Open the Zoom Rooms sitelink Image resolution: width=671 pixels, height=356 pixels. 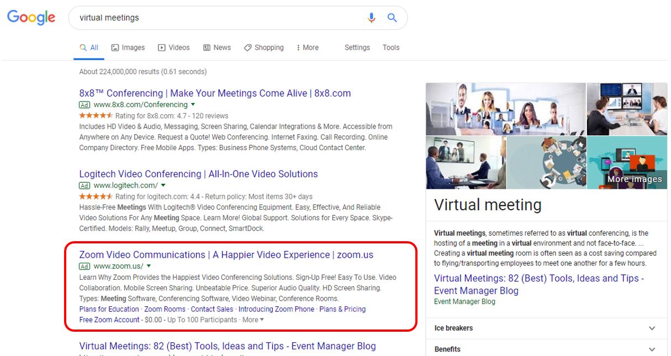[x=165, y=309]
